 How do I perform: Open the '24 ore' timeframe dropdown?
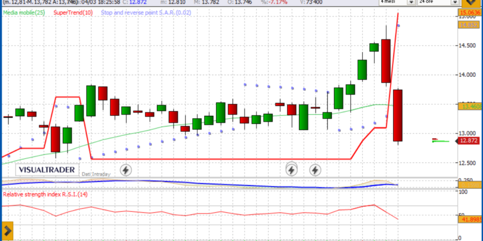pos(438,2)
